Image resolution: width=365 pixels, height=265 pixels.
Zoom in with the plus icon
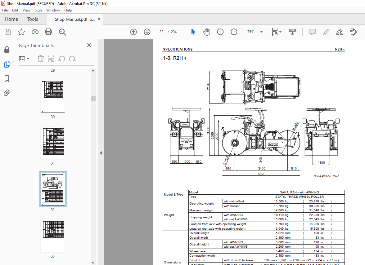click(x=234, y=32)
